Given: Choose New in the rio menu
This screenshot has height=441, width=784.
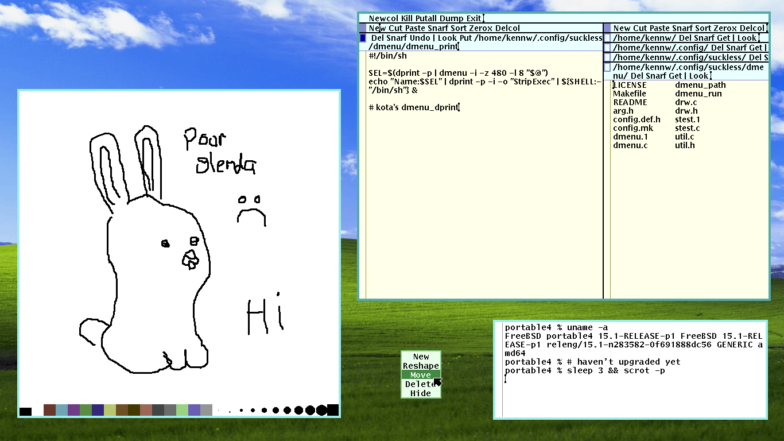Looking at the screenshot, I should (421, 357).
